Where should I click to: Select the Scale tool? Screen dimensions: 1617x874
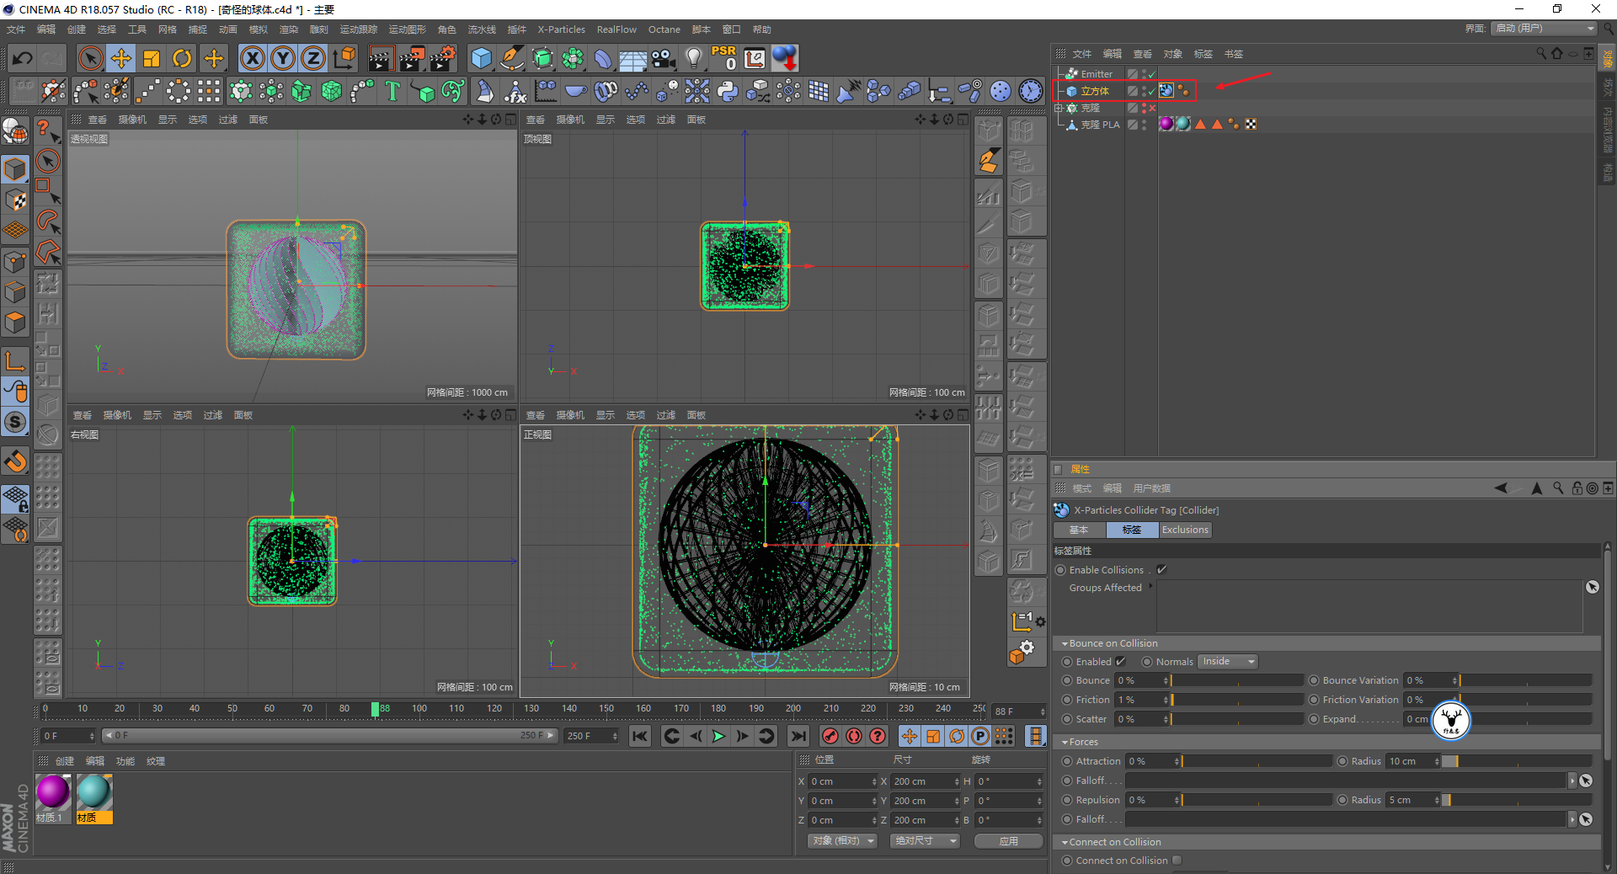(152, 58)
